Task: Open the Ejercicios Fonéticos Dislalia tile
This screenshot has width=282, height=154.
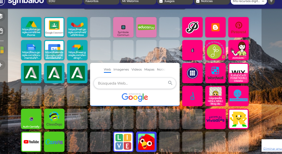Action: [238, 73]
